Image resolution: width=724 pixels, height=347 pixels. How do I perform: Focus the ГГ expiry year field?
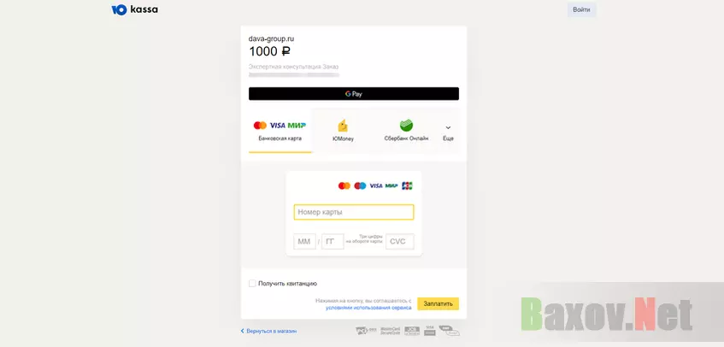pyautogui.click(x=333, y=241)
